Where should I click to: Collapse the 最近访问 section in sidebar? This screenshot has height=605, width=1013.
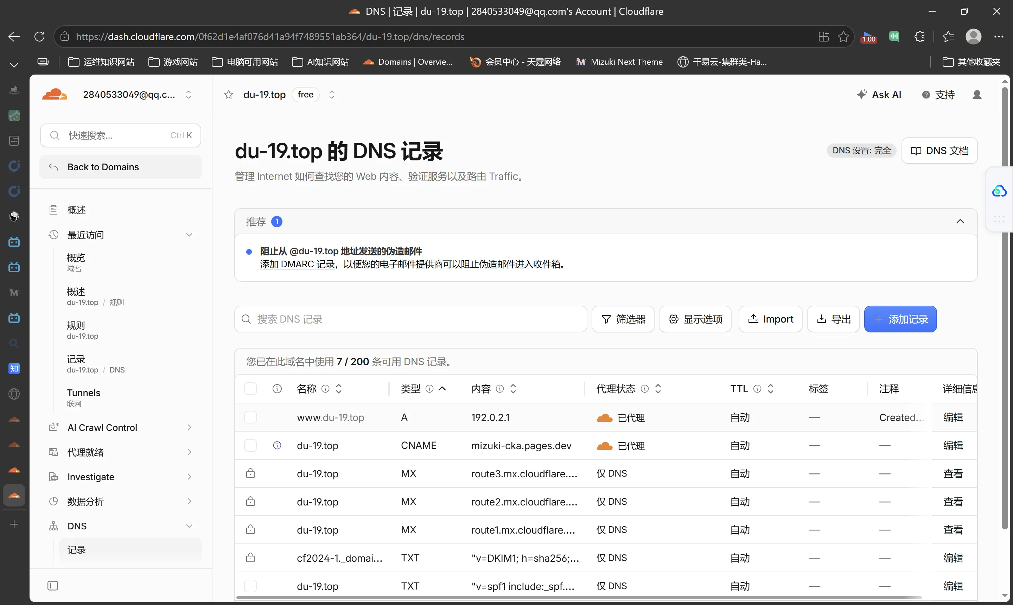(x=189, y=235)
